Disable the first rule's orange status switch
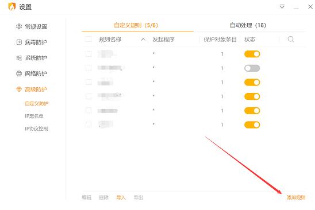The width and height of the screenshot is (315, 210). 252,54
